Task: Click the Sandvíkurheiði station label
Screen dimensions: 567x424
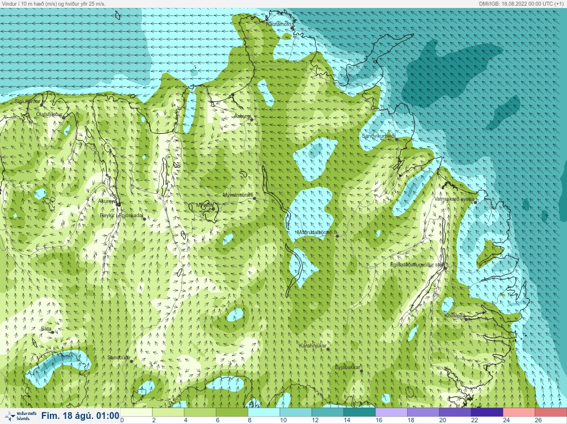Action: click(x=379, y=136)
